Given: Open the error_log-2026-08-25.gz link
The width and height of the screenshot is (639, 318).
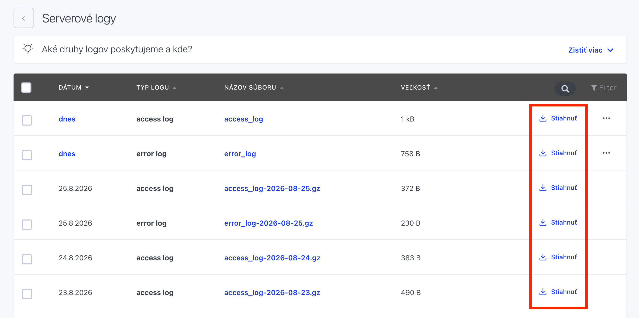Looking at the screenshot, I should point(268,223).
